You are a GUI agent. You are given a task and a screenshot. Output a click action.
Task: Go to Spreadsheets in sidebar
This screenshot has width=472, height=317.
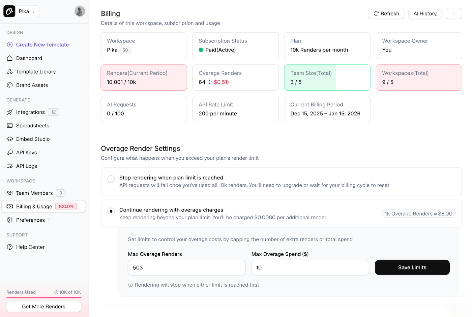click(x=32, y=126)
